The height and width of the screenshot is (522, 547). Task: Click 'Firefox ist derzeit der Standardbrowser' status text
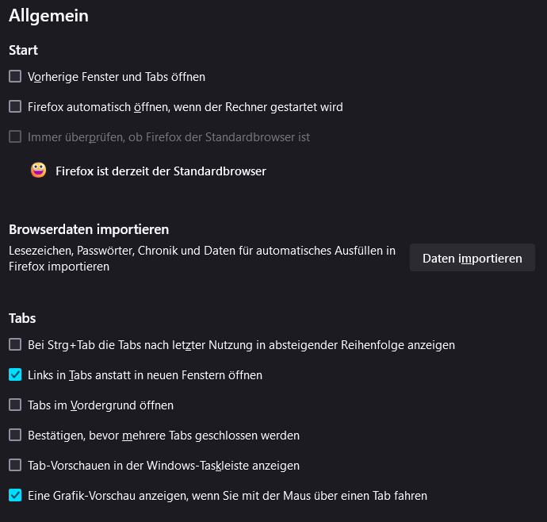[x=161, y=171]
